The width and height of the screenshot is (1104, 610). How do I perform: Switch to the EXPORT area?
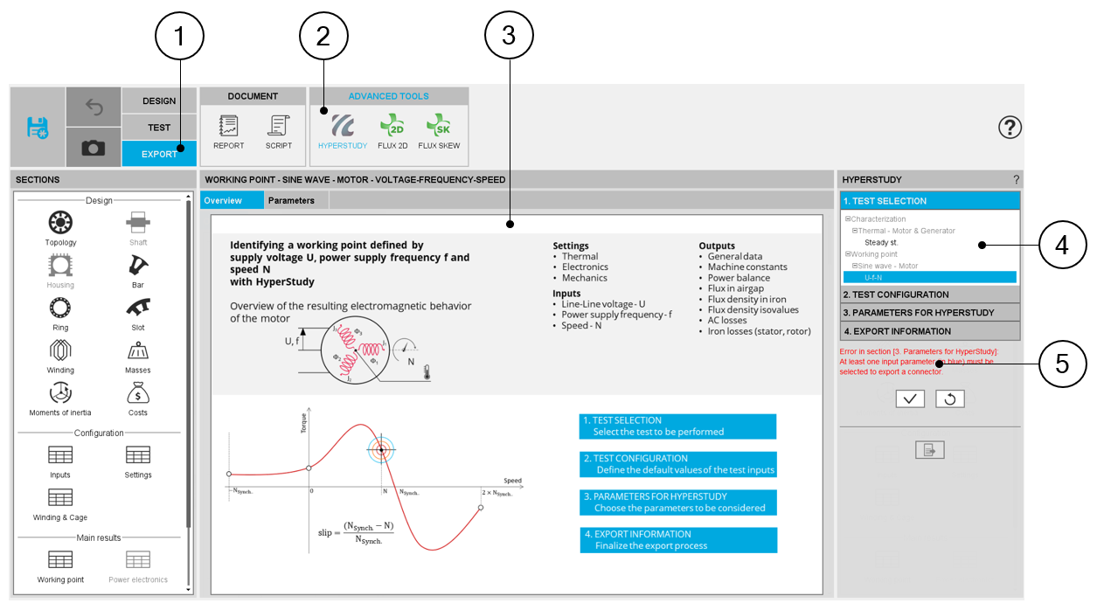click(159, 154)
